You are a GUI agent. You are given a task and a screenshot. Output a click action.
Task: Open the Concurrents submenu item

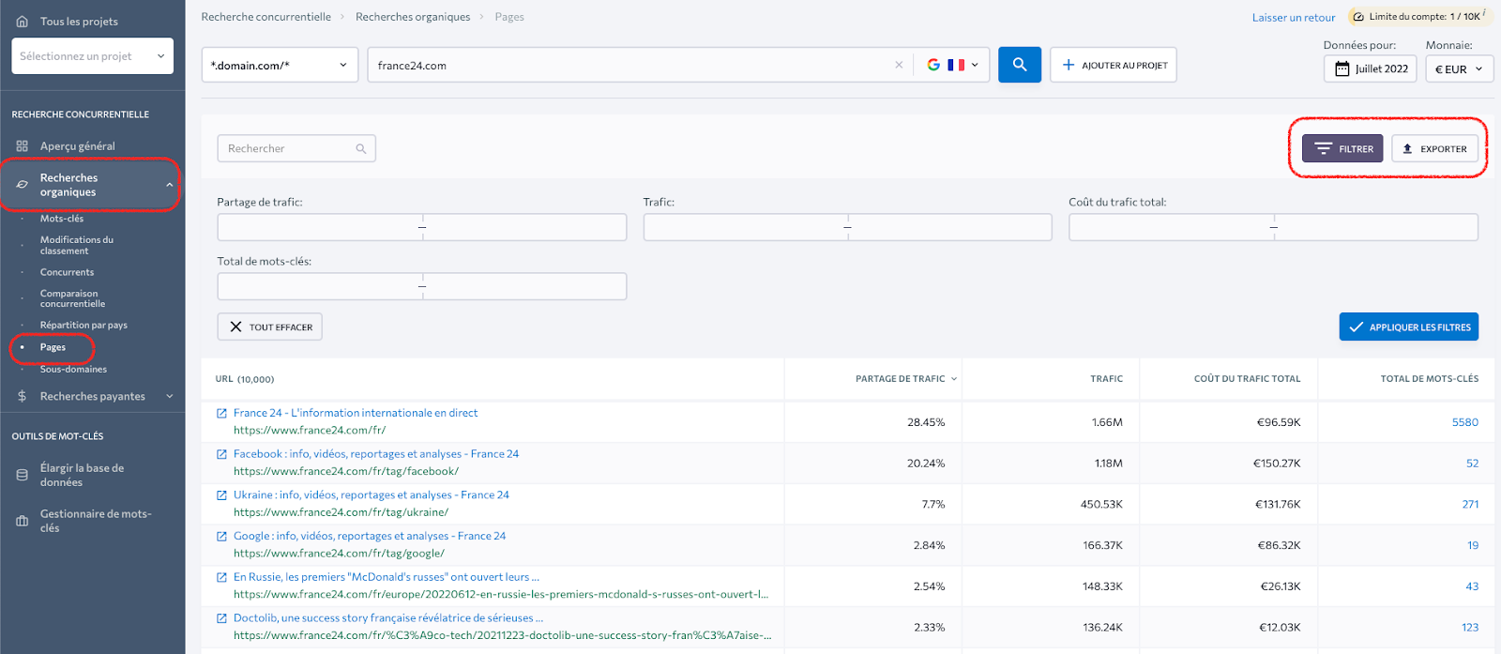(x=67, y=272)
